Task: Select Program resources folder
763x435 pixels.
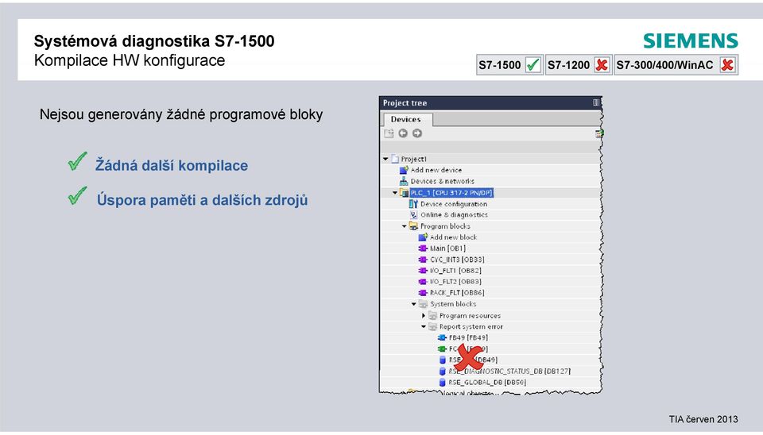Action: click(x=470, y=315)
